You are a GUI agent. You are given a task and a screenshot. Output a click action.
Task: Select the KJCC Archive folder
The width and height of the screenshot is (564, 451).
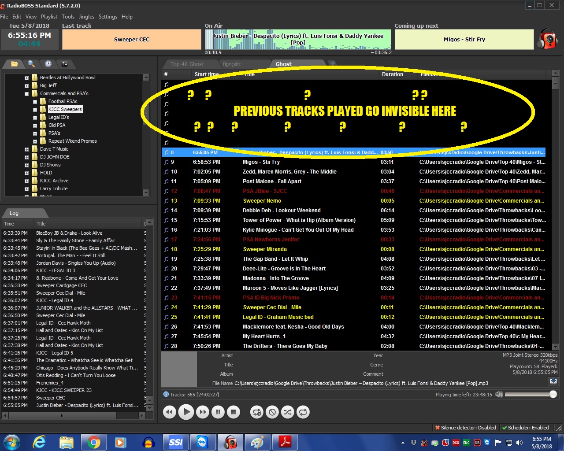click(54, 181)
